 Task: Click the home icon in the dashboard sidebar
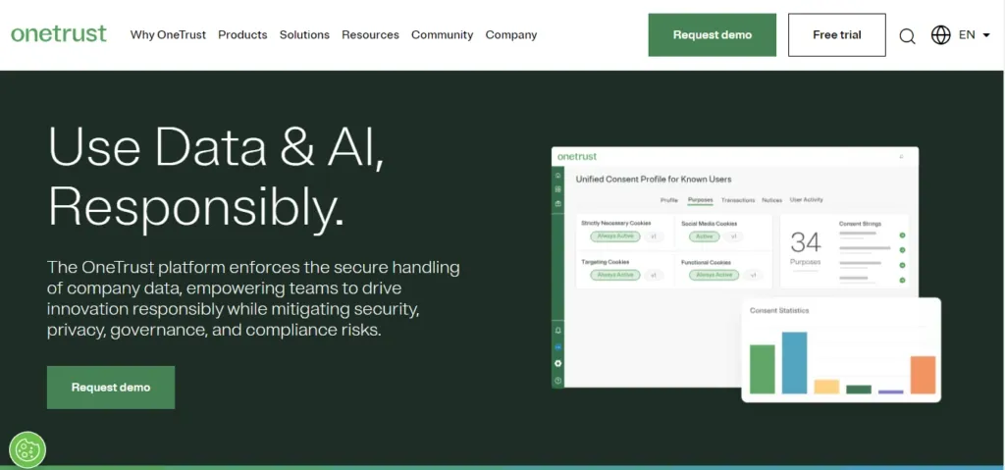557,175
